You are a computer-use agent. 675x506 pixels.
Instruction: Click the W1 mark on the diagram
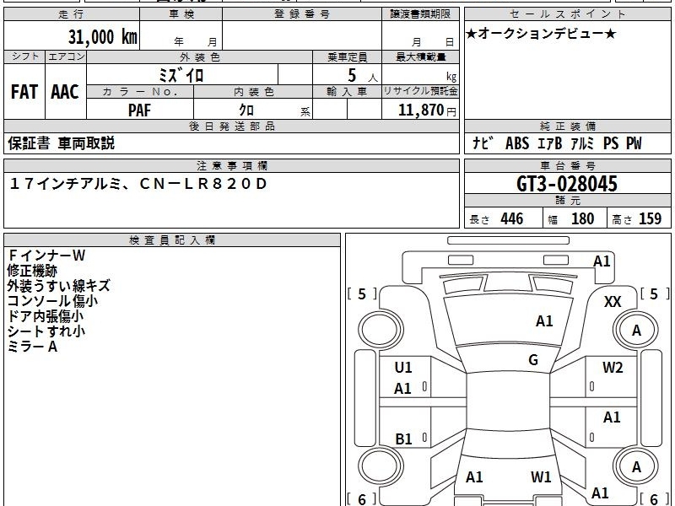click(540, 476)
